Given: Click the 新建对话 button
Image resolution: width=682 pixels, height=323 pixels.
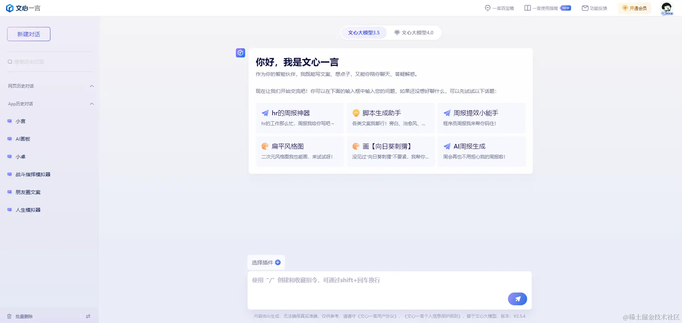Looking at the screenshot, I should click(x=29, y=34).
